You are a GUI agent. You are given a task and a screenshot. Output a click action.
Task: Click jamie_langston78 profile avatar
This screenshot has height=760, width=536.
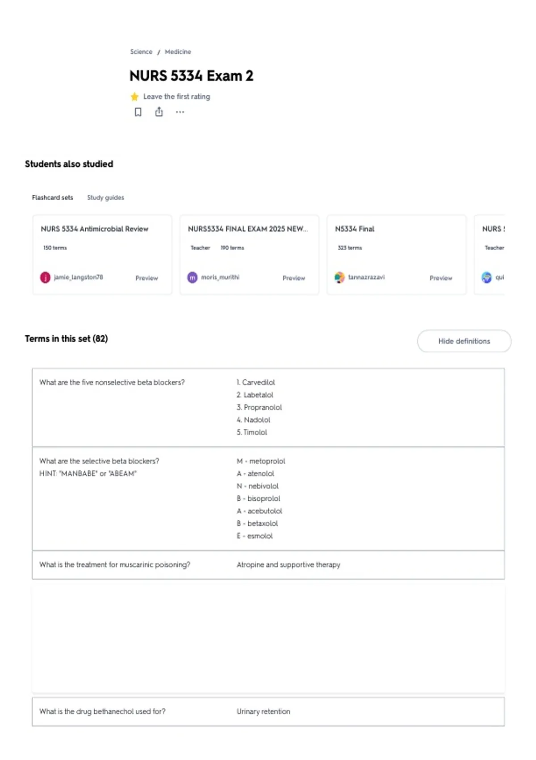(x=46, y=278)
